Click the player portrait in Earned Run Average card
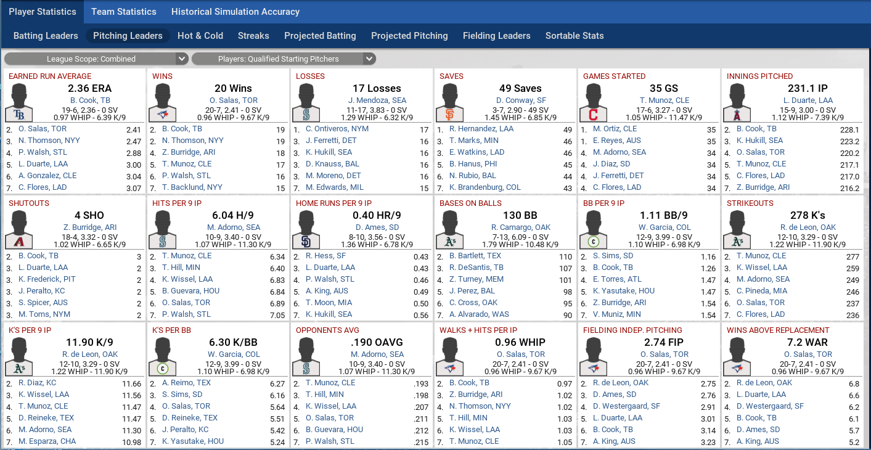Screen dimensions: 871x450 [19, 102]
